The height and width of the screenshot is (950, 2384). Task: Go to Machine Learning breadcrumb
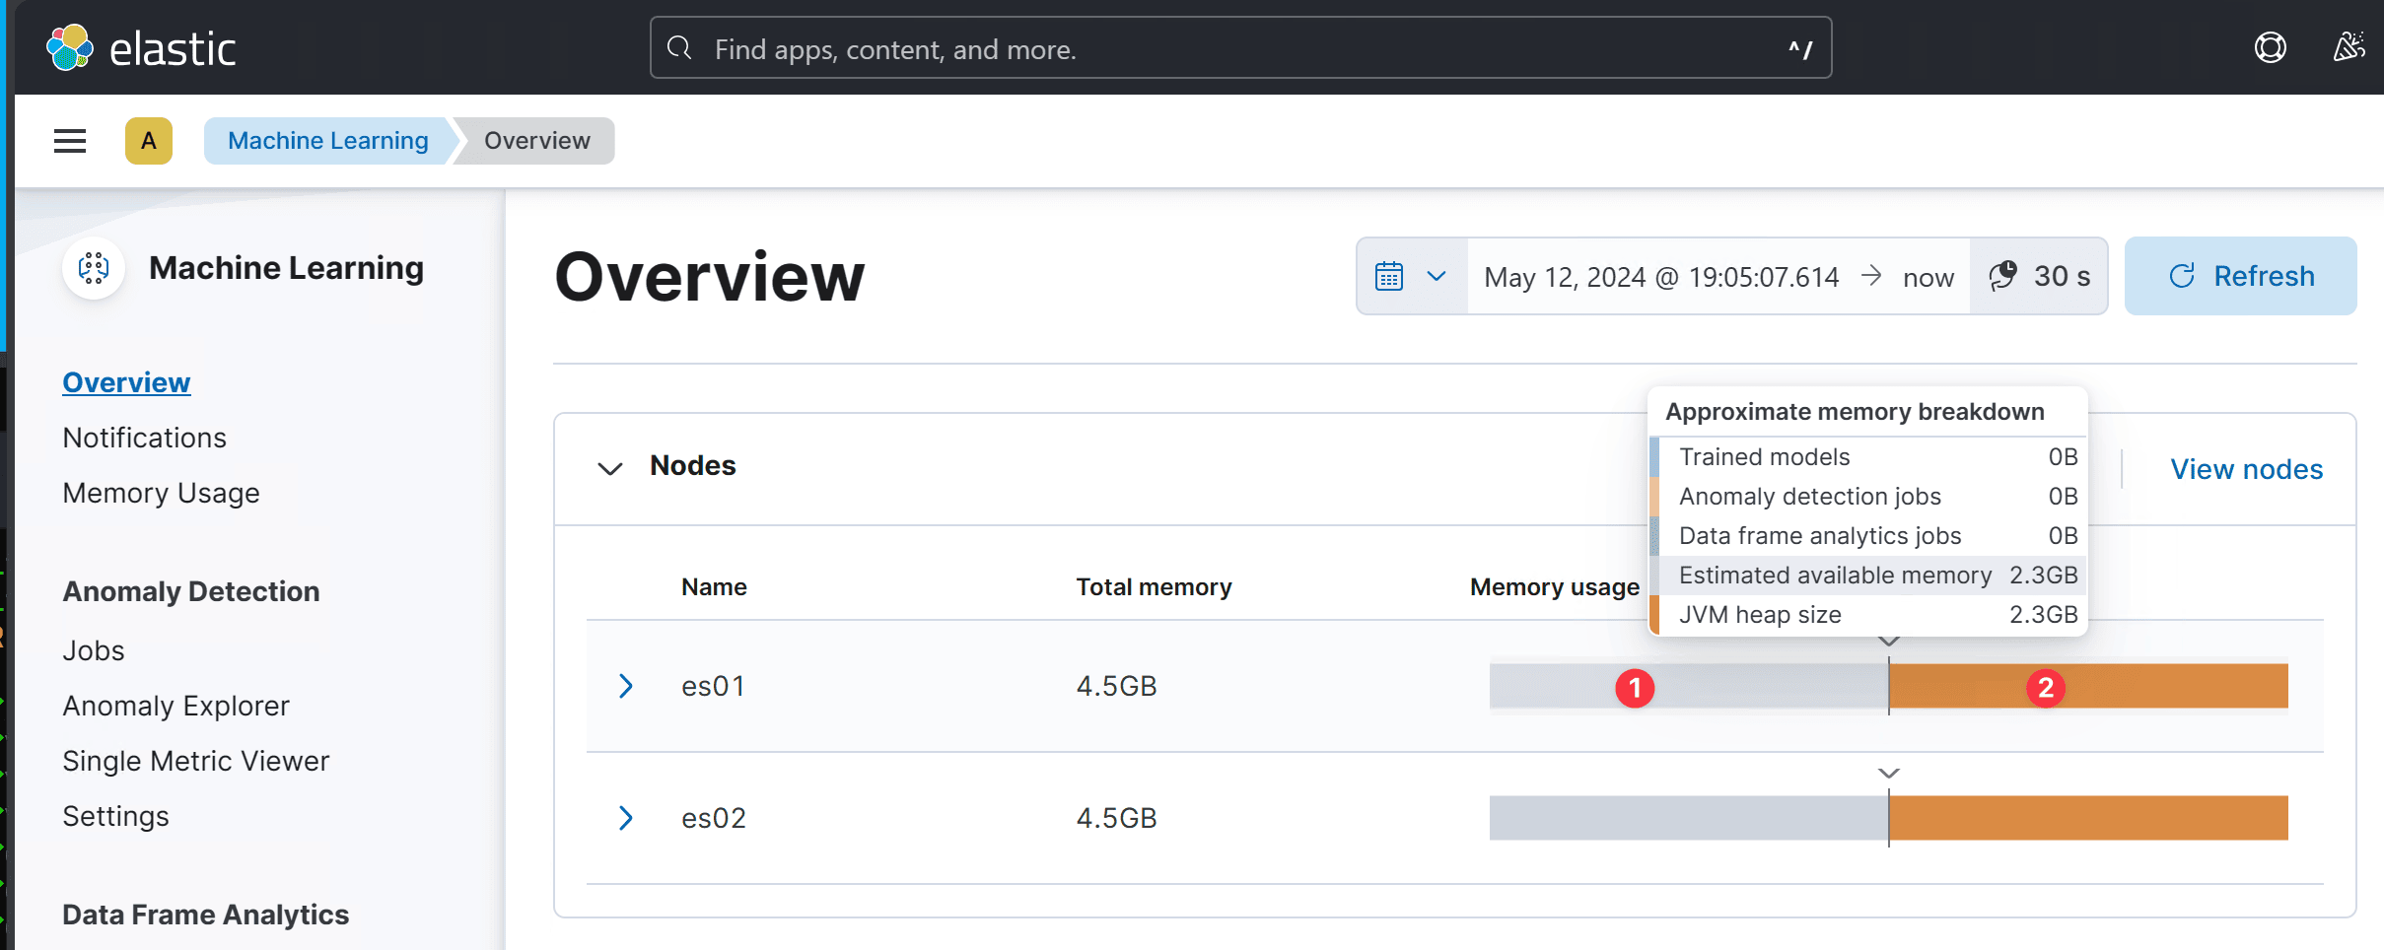[x=328, y=141]
